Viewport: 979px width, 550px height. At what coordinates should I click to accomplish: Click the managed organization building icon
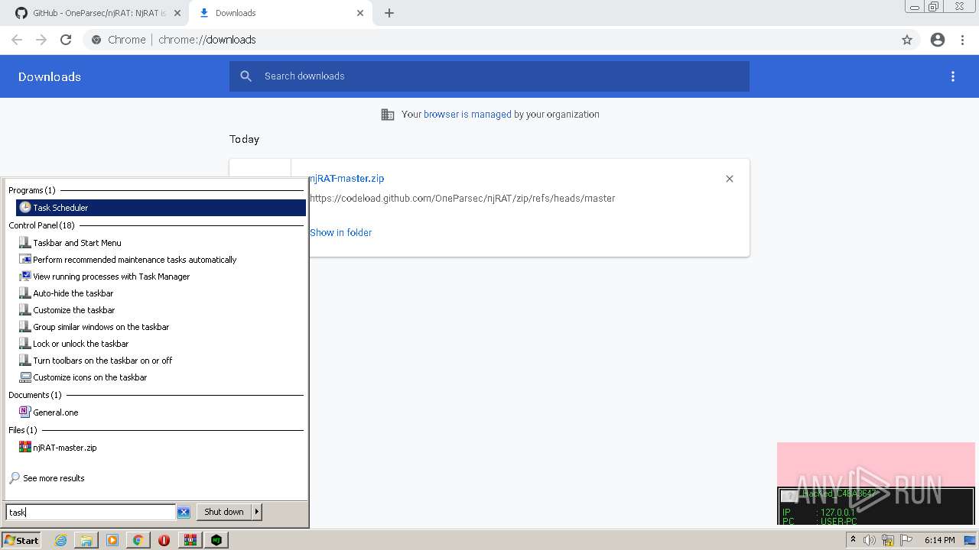[388, 115]
